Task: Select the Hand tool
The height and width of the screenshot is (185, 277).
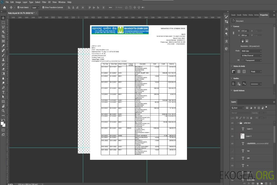Action: click(3, 106)
